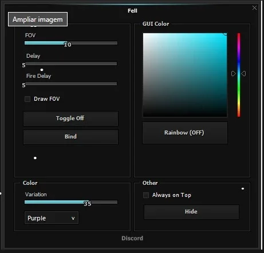Click the GUI Color group label
Screen dimensions: 264x253
coord(156,24)
